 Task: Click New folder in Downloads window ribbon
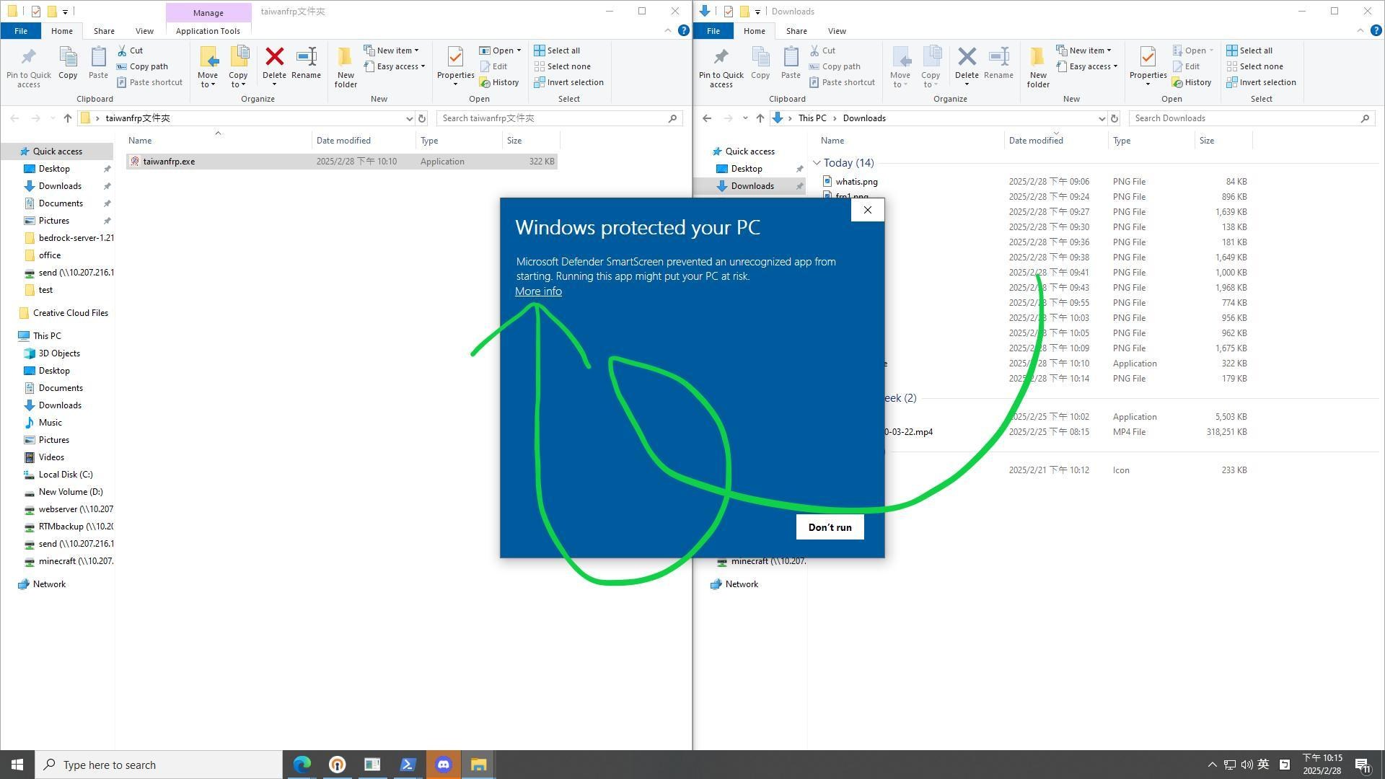tap(1038, 67)
